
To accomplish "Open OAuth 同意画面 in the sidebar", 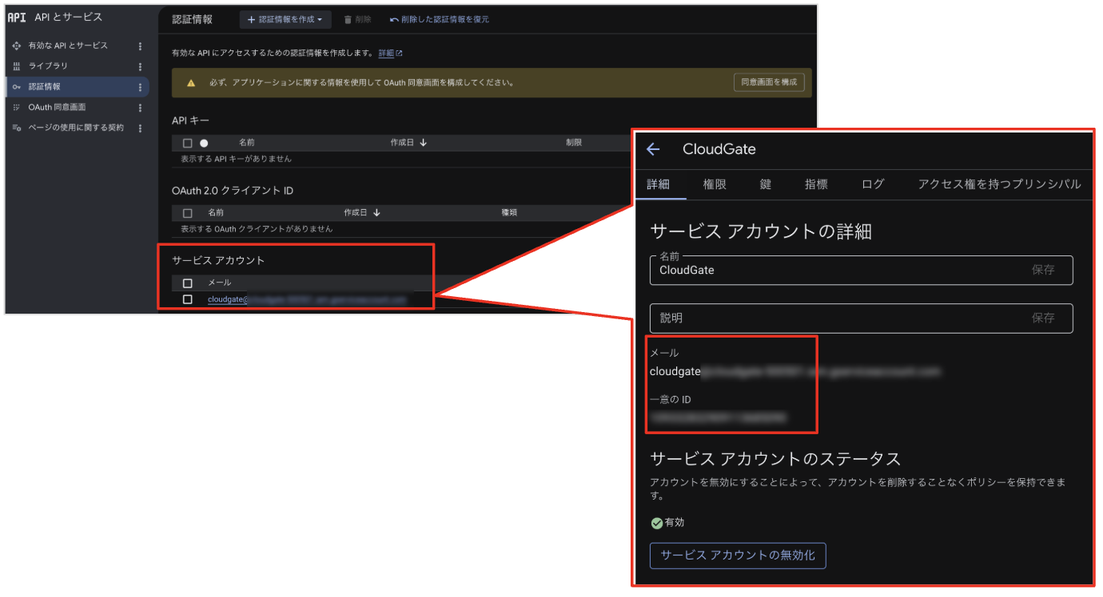I will tap(57, 107).
